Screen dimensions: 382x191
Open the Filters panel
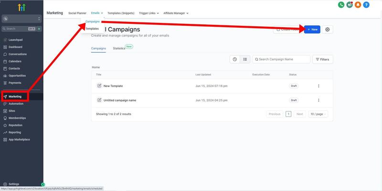[x=323, y=59]
